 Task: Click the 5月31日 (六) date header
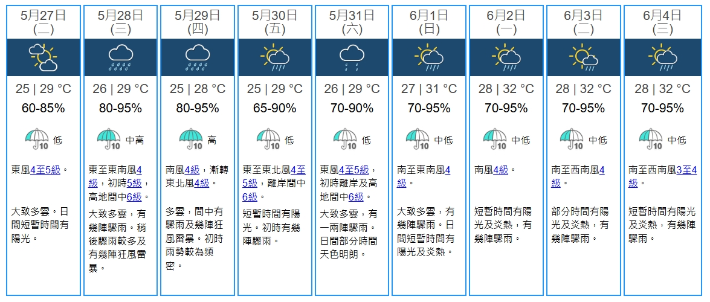coord(352,21)
